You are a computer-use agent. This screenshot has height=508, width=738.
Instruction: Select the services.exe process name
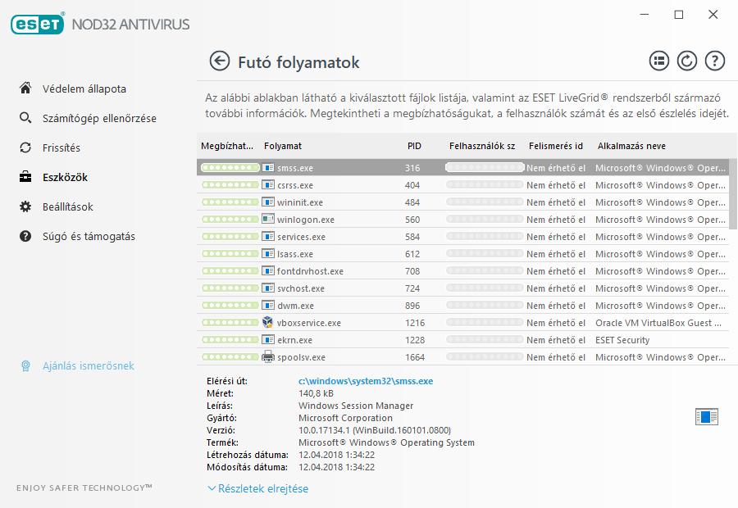click(301, 237)
